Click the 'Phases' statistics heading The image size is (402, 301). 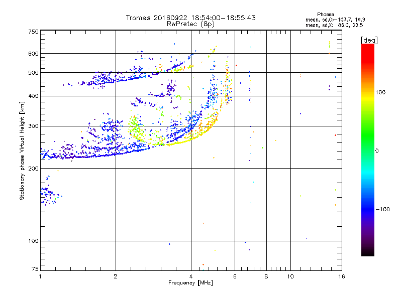(325, 15)
